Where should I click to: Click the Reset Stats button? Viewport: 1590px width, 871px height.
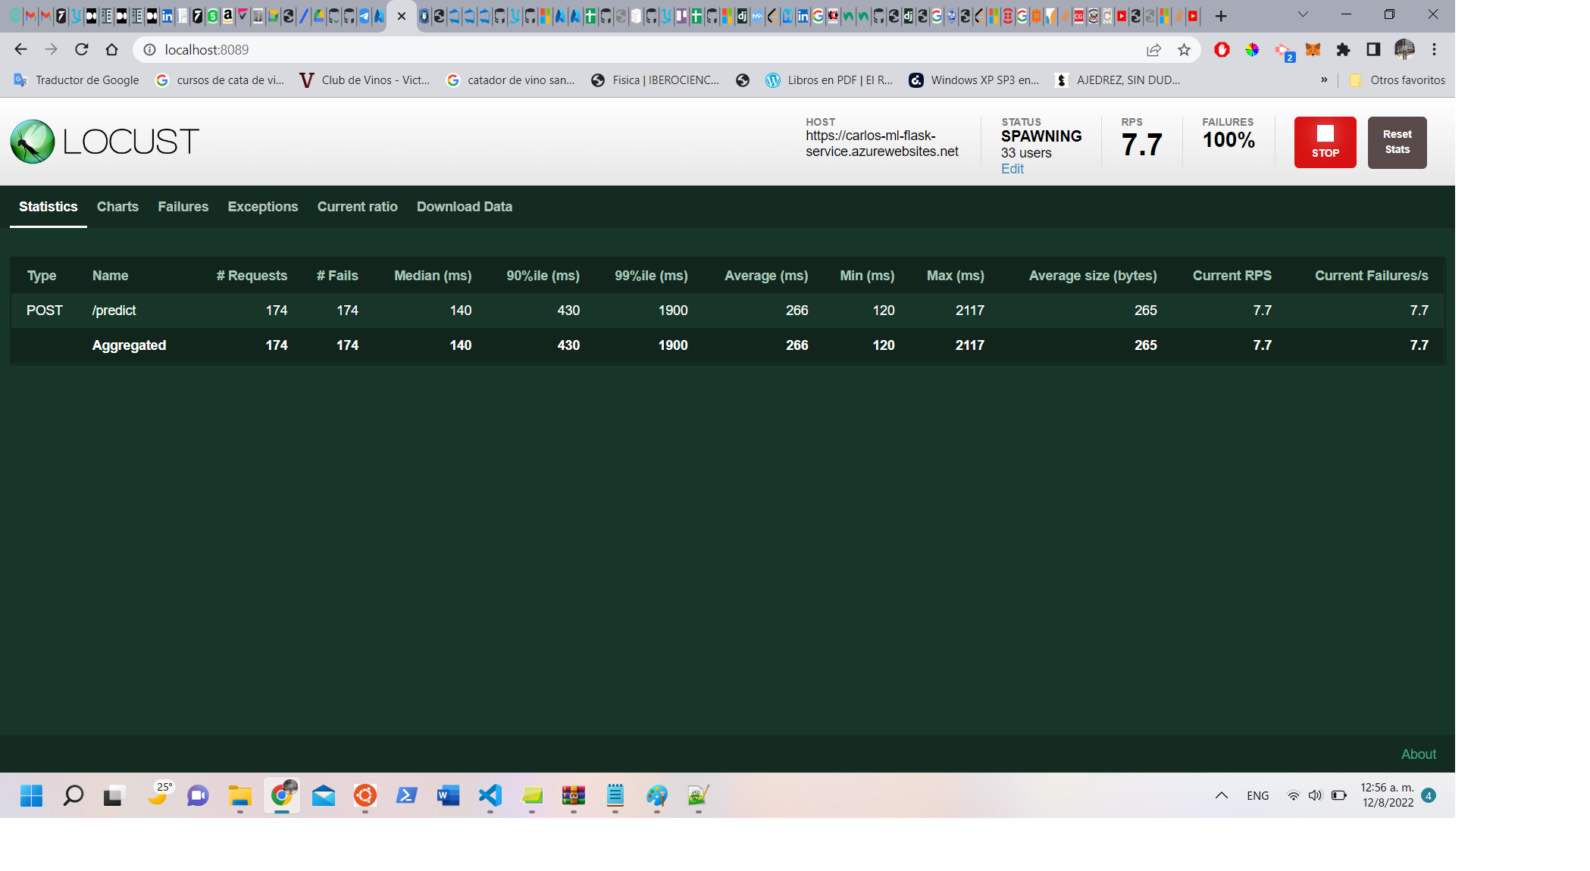(x=1397, y=142)
